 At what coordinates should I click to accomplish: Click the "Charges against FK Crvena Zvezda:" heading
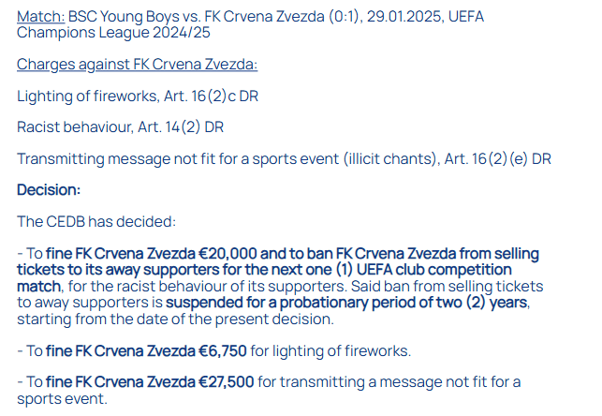click(x=137, y=65)
